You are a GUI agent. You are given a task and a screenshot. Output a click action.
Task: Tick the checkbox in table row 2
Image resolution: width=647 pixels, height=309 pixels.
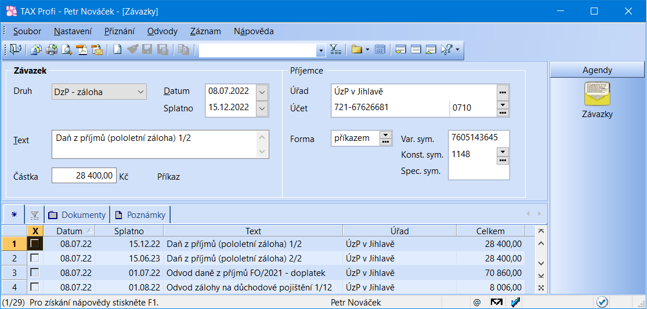pos(35,258)
